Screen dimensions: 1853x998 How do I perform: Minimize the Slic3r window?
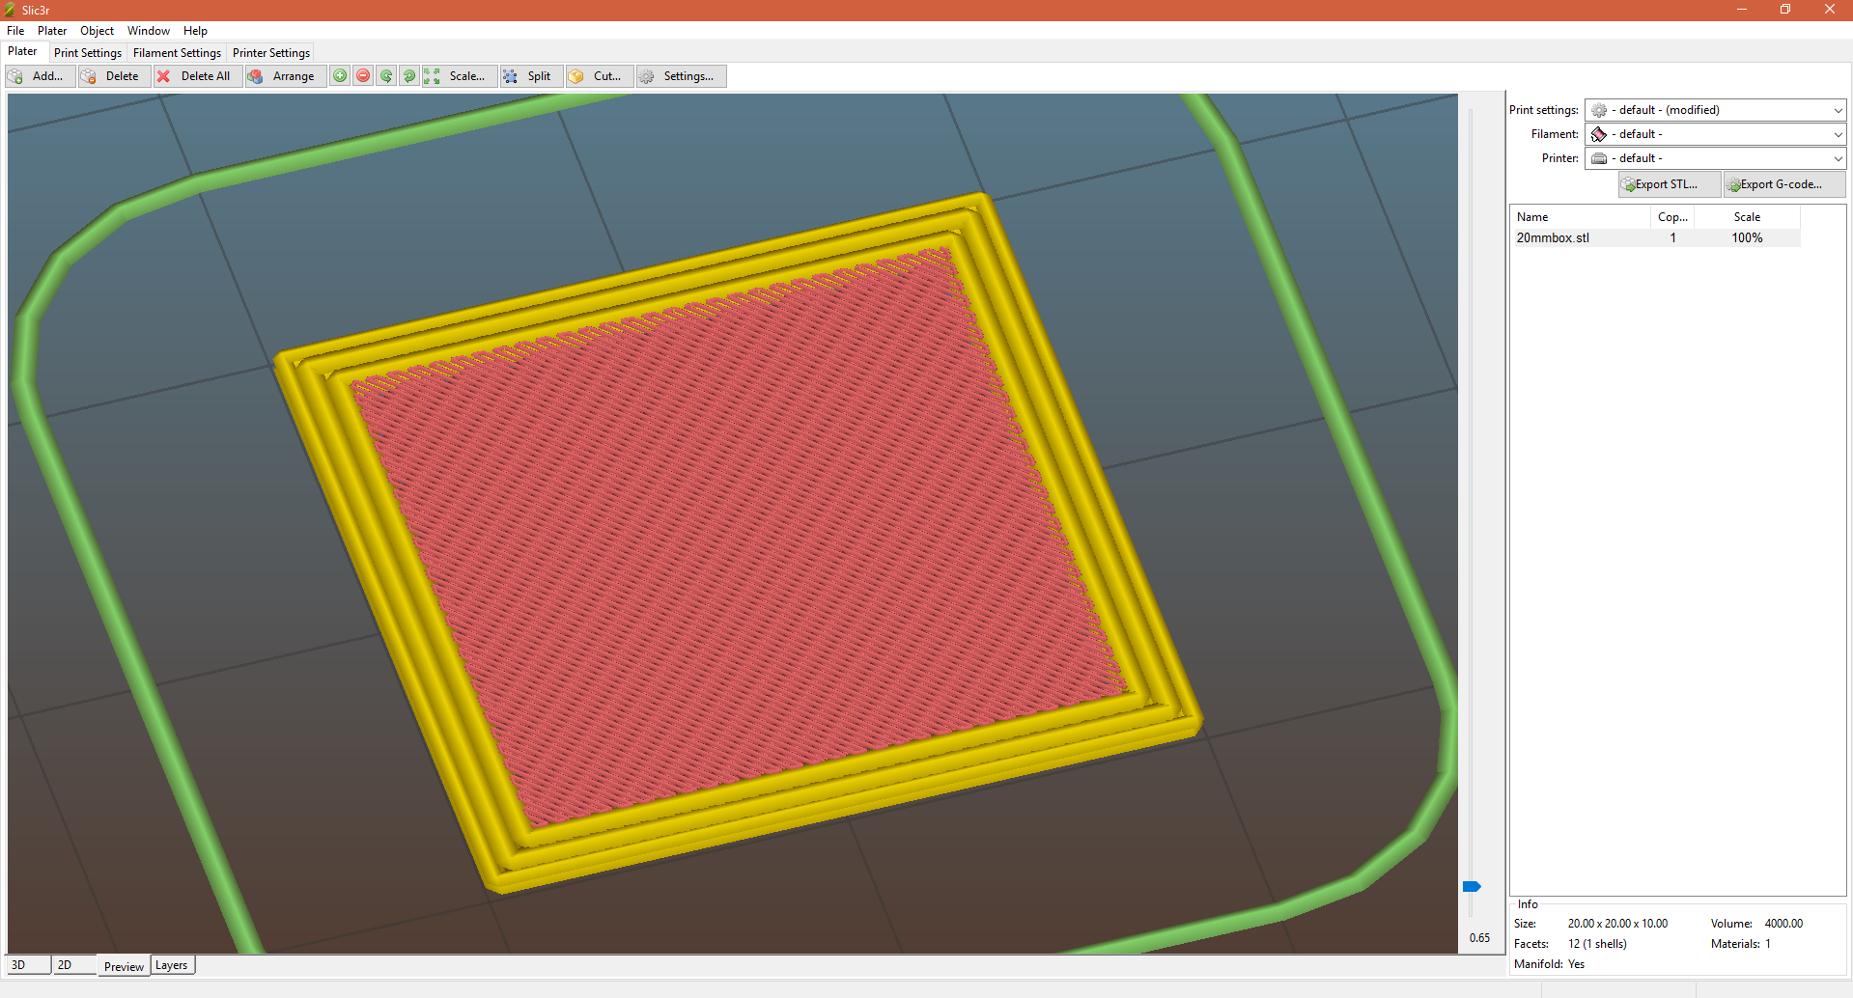1742,10
